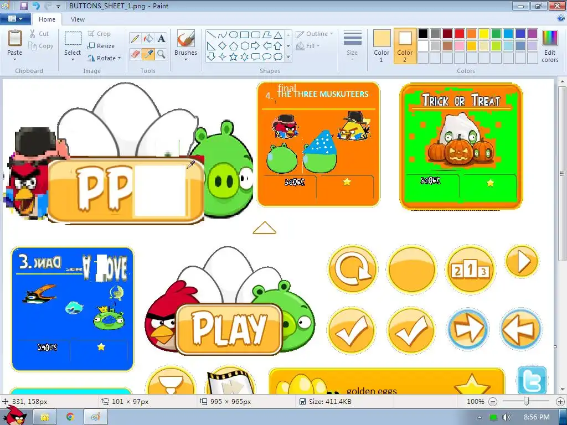567x425 pixels.
Task: Click the vertical scrollbar thumb
Action: pos(563,173)
